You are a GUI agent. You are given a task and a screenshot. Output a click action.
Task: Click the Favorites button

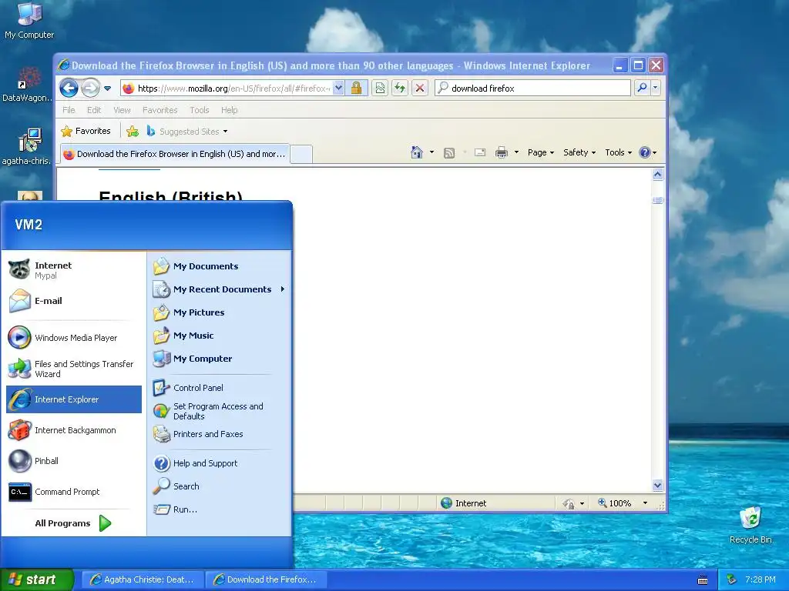(x=86, y=131)
